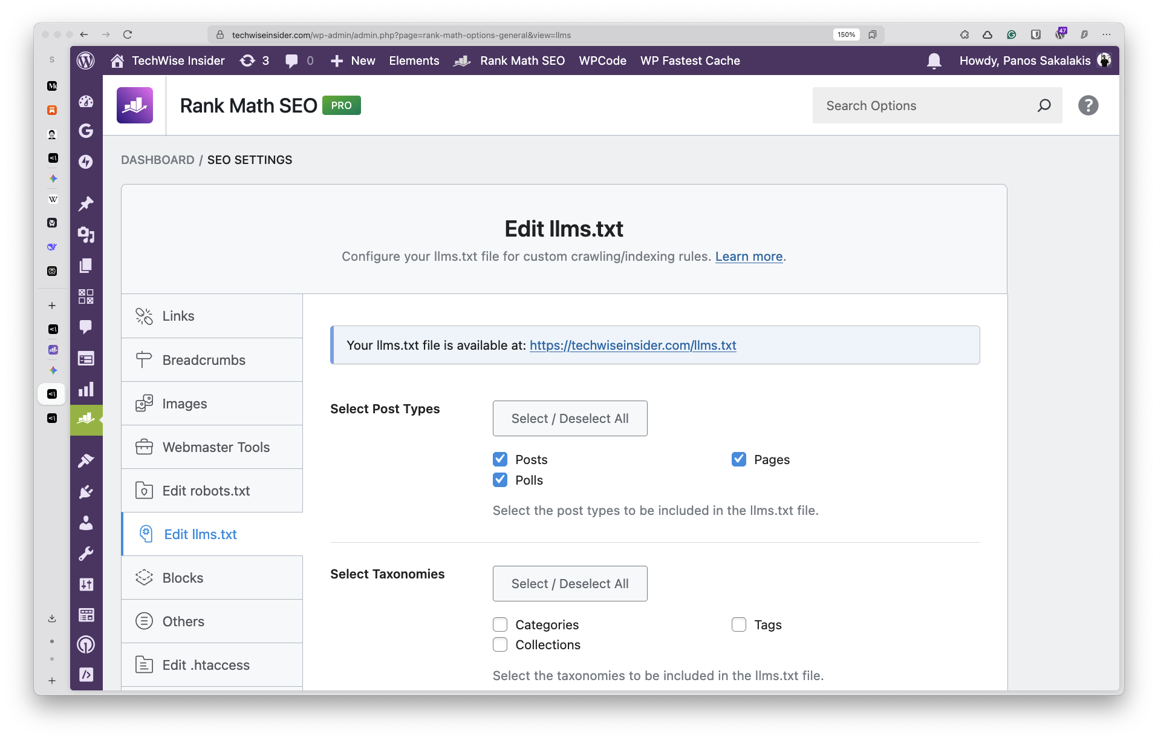Open browser more options ellipsis menu
Viewport: 1158px width, 740px height.
tap(1107, 34)
